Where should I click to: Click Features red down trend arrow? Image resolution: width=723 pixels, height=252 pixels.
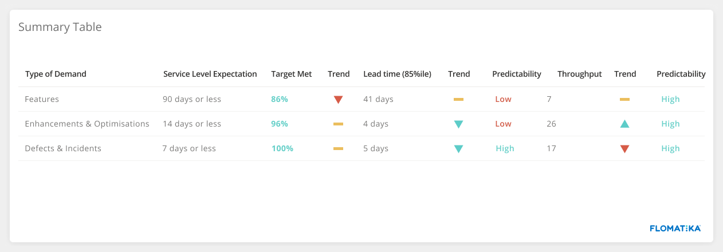pyautogui.click(x=338, y=100)
